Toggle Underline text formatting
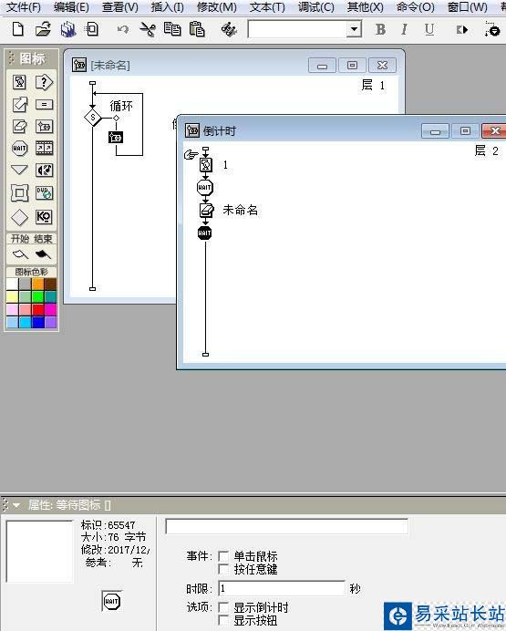The height and width of the screenshot is (631, 506). tap(429, 29)
